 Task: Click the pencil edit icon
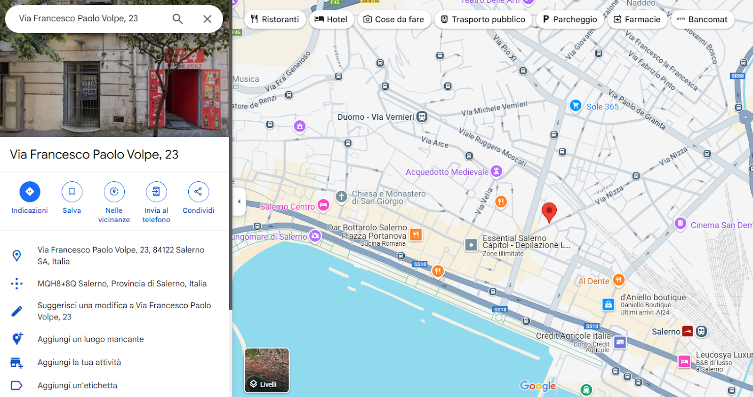(16, 311)
